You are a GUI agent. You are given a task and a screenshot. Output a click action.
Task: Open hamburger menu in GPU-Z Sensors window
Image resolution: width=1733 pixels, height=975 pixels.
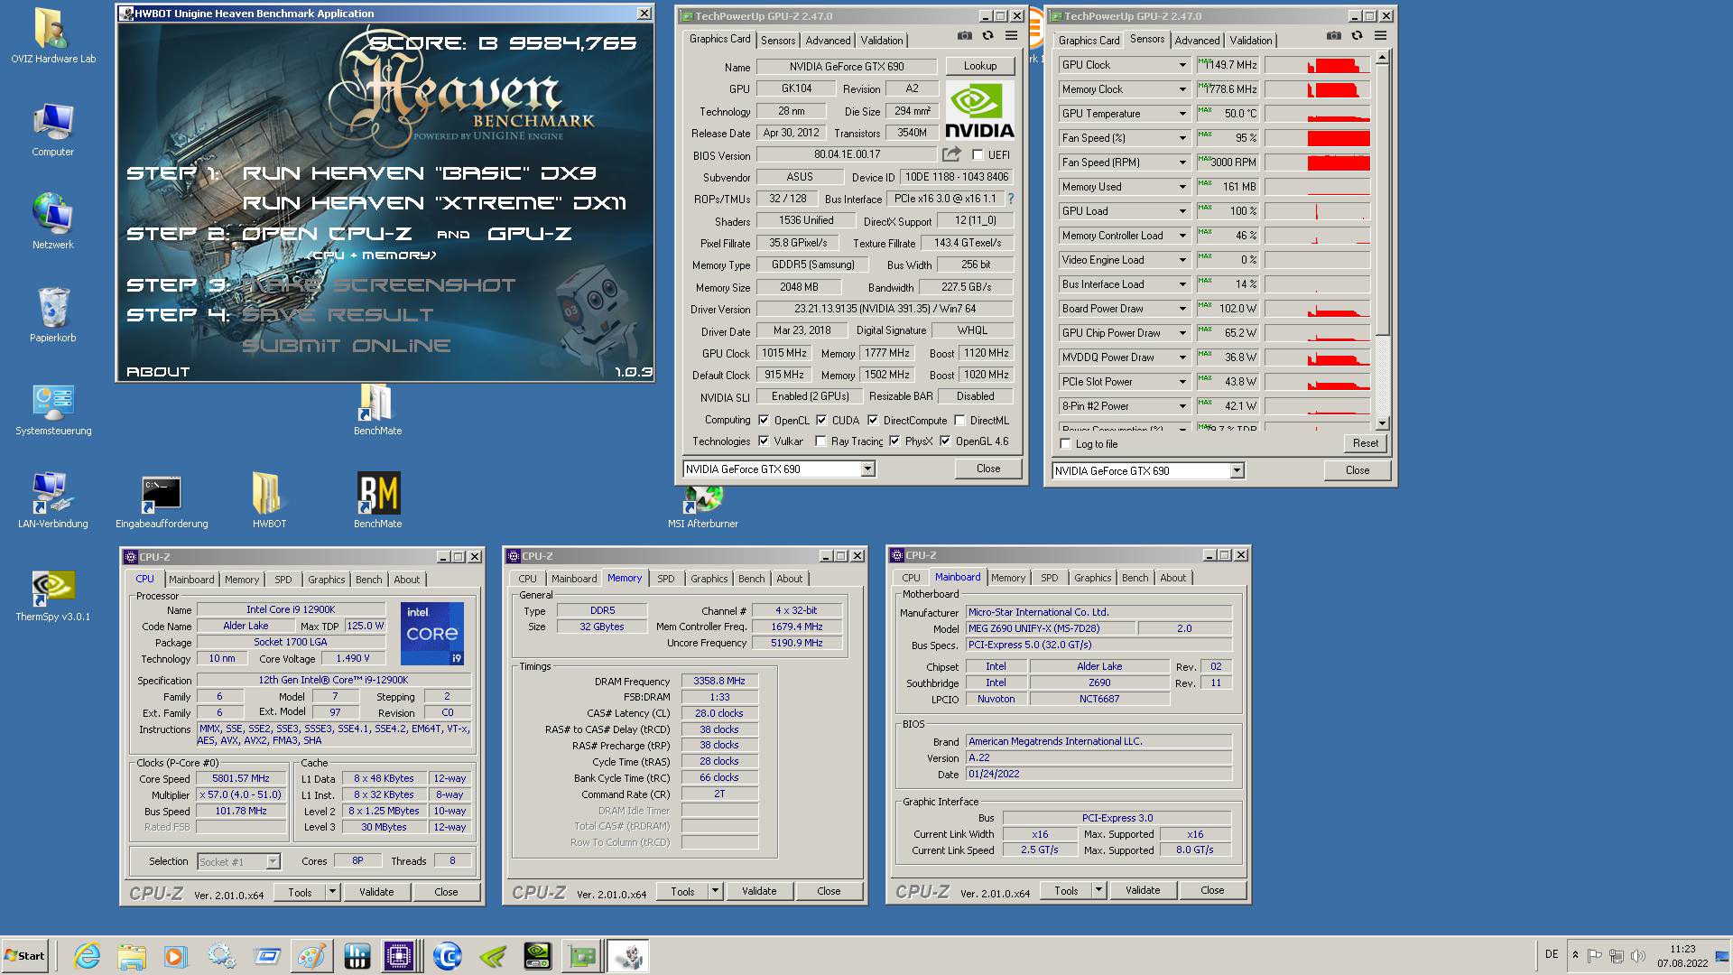pyautogui.click(x=1381, y=36)
